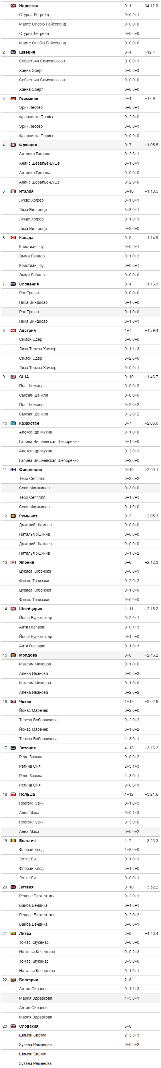Select athlete Лиза Тереза Хаузер
The height and width of the screenshot is (1068, 161).
pos(38,349)
